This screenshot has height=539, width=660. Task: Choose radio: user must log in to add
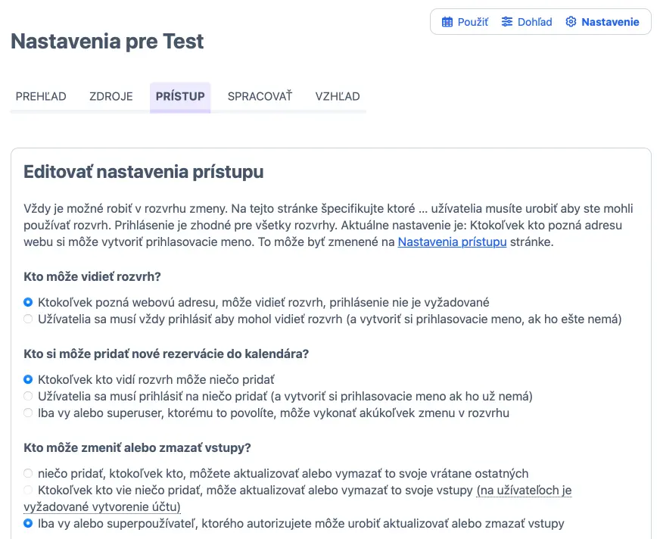click(28, 396)
